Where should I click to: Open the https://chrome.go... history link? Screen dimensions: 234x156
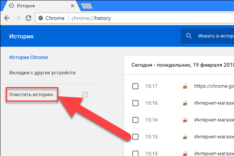pyautogui.click(x=214, y=86)
